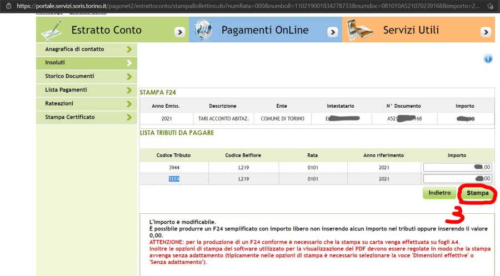Image resolution: width=500 pixels, height=276 pixels.
Task: Click the blue info icon
Action: point(488,59)
